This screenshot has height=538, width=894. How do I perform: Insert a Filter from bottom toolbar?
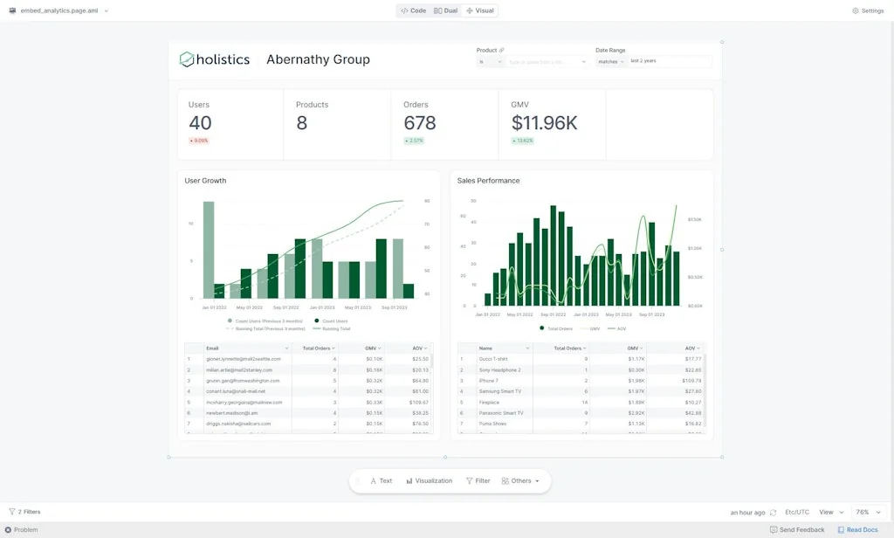478,480
